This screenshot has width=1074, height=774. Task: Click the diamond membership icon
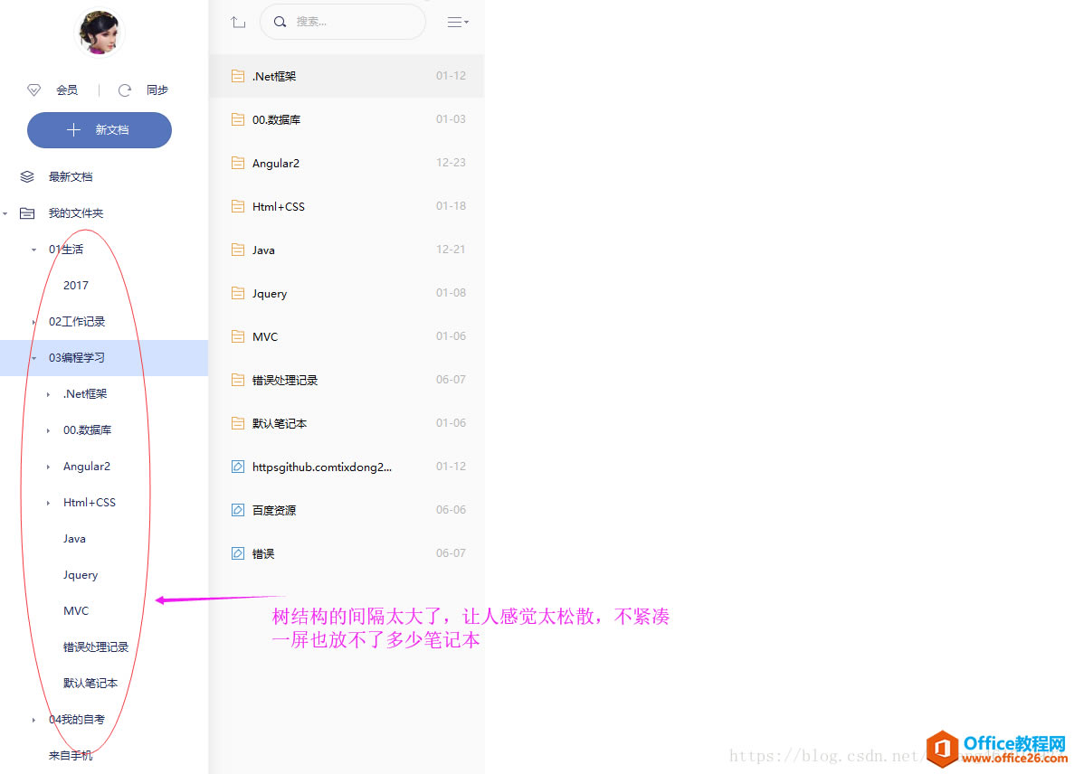pyautogui.click(x=34, y=90)
